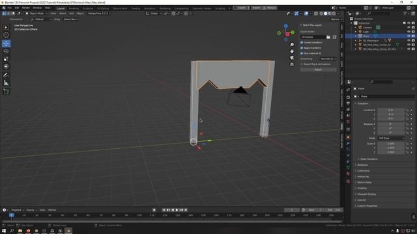This screenshot has width=417, height=234.
Task: Click the Export button in Batch Fbx panel
Action: (x=318, y=70)
